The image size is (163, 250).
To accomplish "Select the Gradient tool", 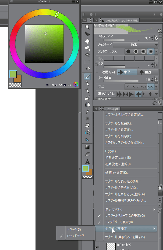I will pos(87,147).
